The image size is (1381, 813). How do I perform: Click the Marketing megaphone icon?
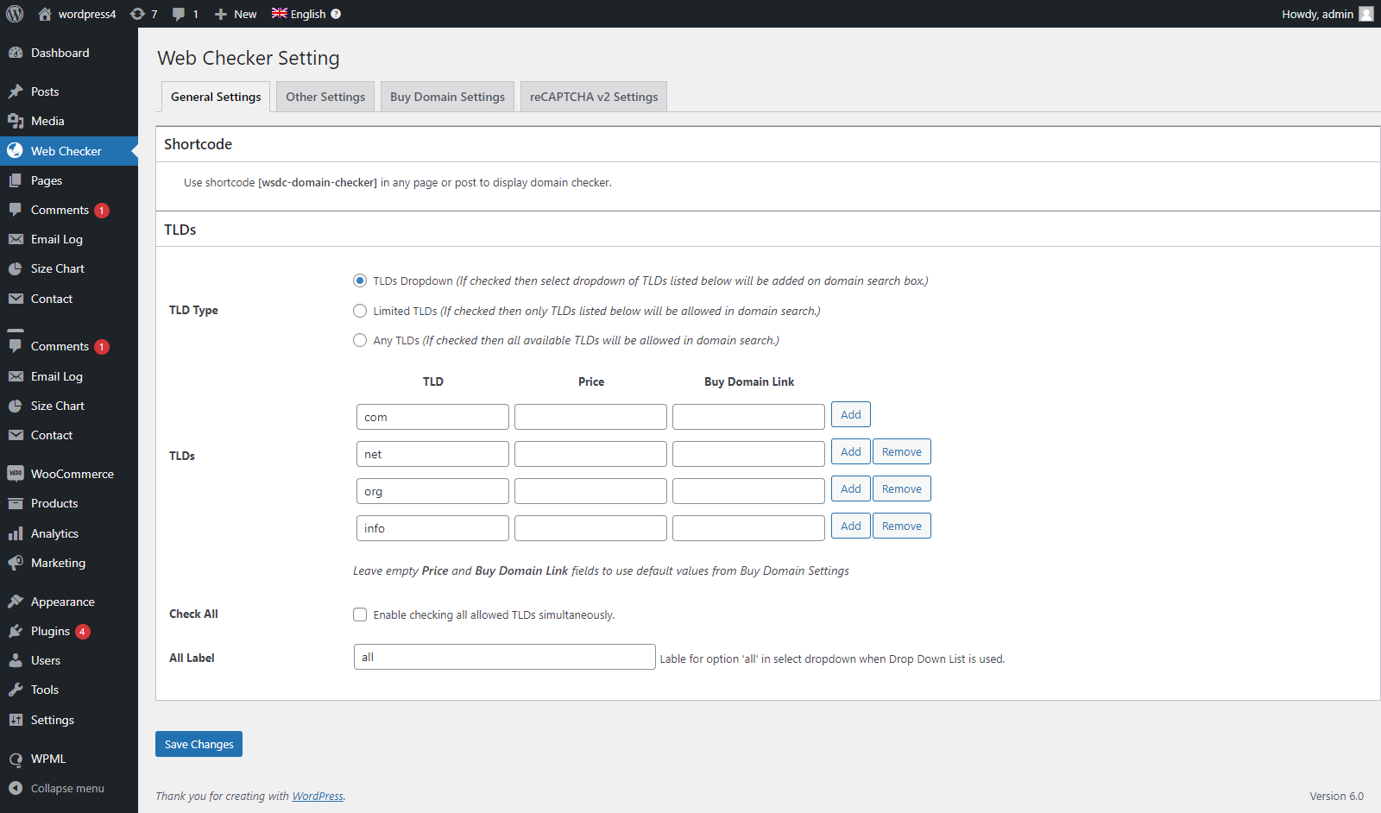point(16,563)
